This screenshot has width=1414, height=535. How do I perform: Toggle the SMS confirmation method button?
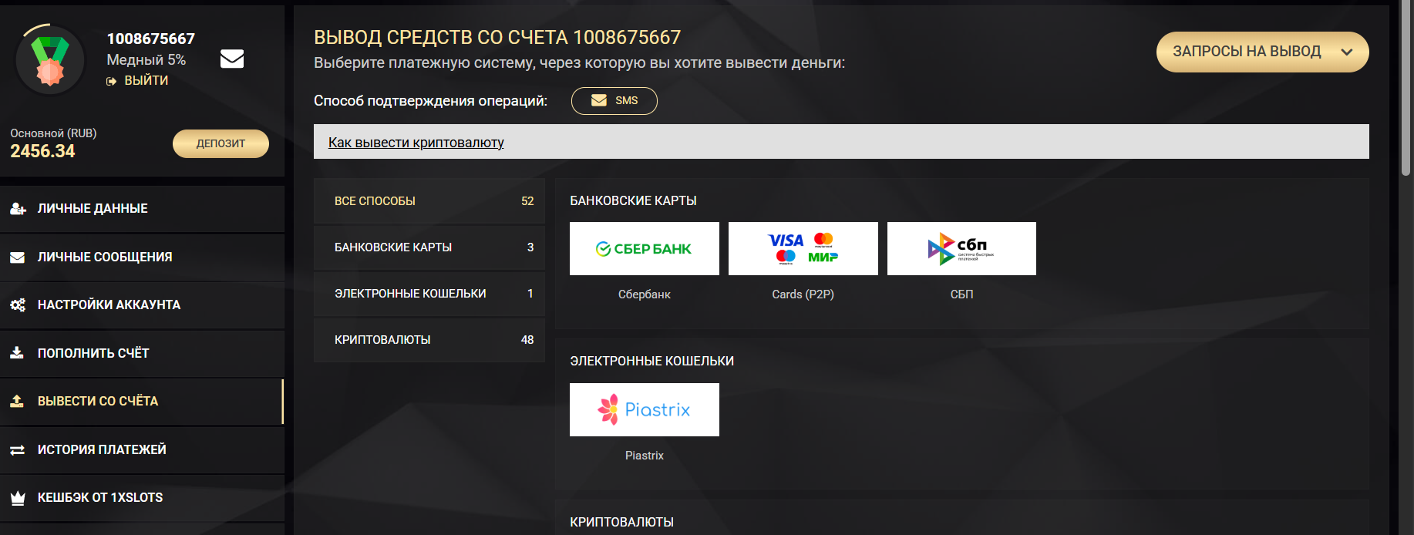[x=614, y=101]
